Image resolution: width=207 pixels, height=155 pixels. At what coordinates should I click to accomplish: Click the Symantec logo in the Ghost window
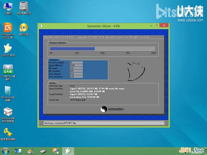[112, 109]
